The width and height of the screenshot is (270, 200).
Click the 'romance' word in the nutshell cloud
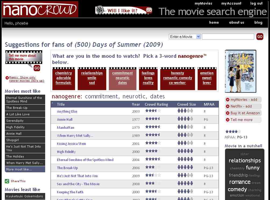240,182
